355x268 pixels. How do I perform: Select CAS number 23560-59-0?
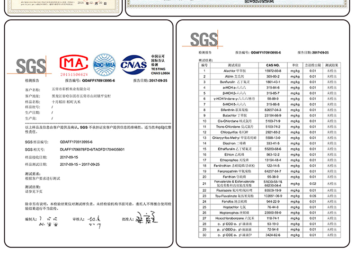(273, 213)
